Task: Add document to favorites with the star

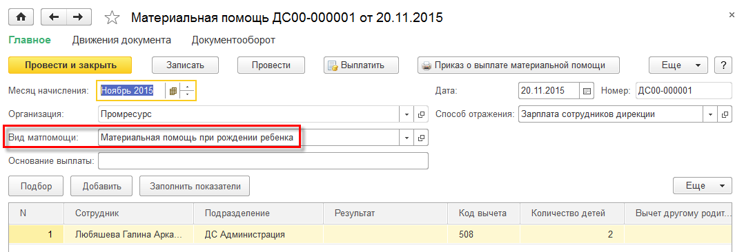Action: [x=112, y=18]
